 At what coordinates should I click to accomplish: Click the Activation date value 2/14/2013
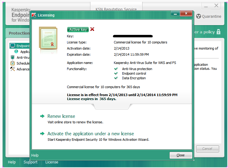[x=122, y=48]
